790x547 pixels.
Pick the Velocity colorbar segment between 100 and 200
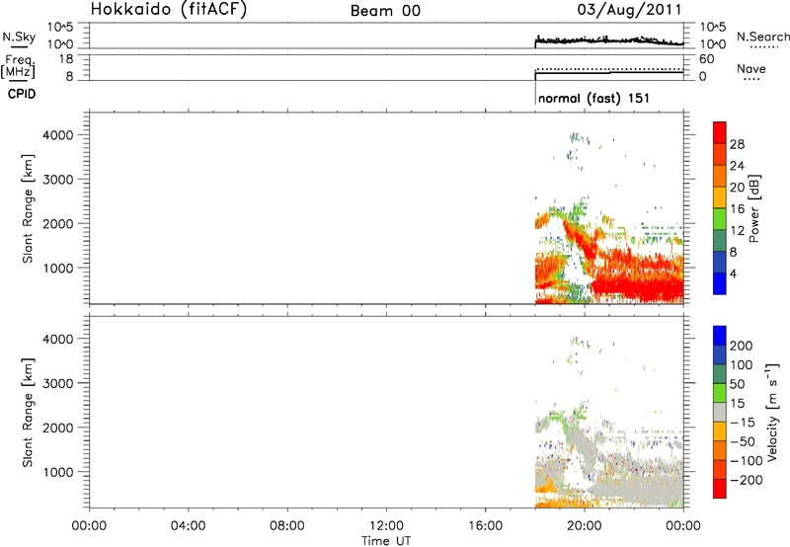tap(720, 354)
